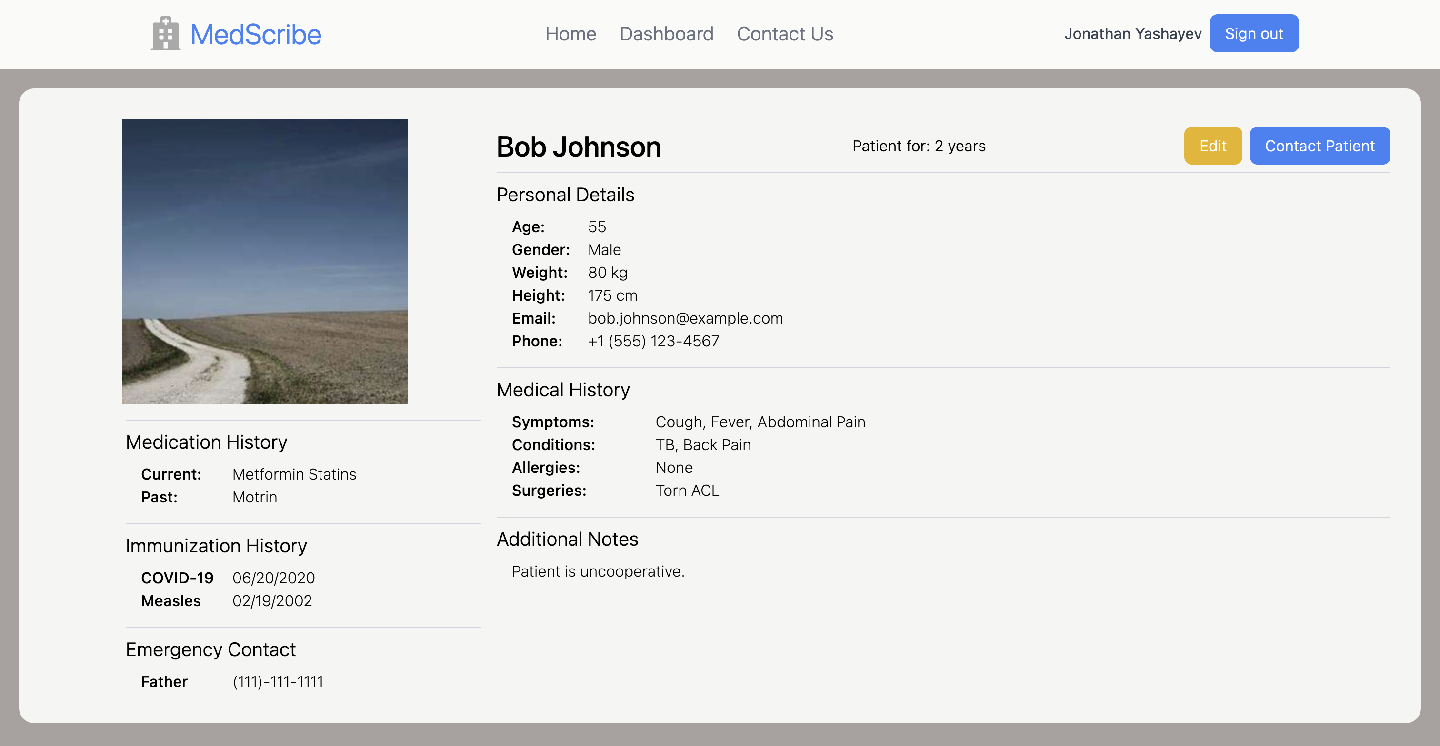1440x746 pixels.
Task: Click the Contact Patient button
Action: click(1319, 146)
